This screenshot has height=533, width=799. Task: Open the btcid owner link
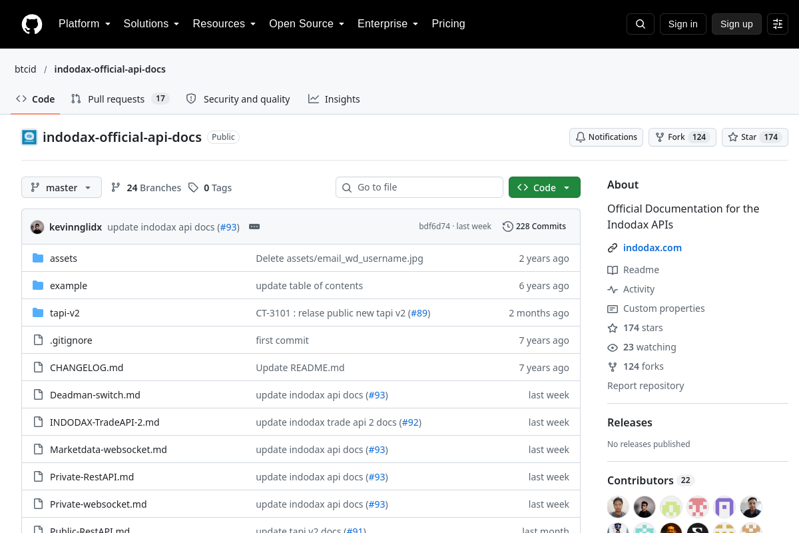click(25, 69)
